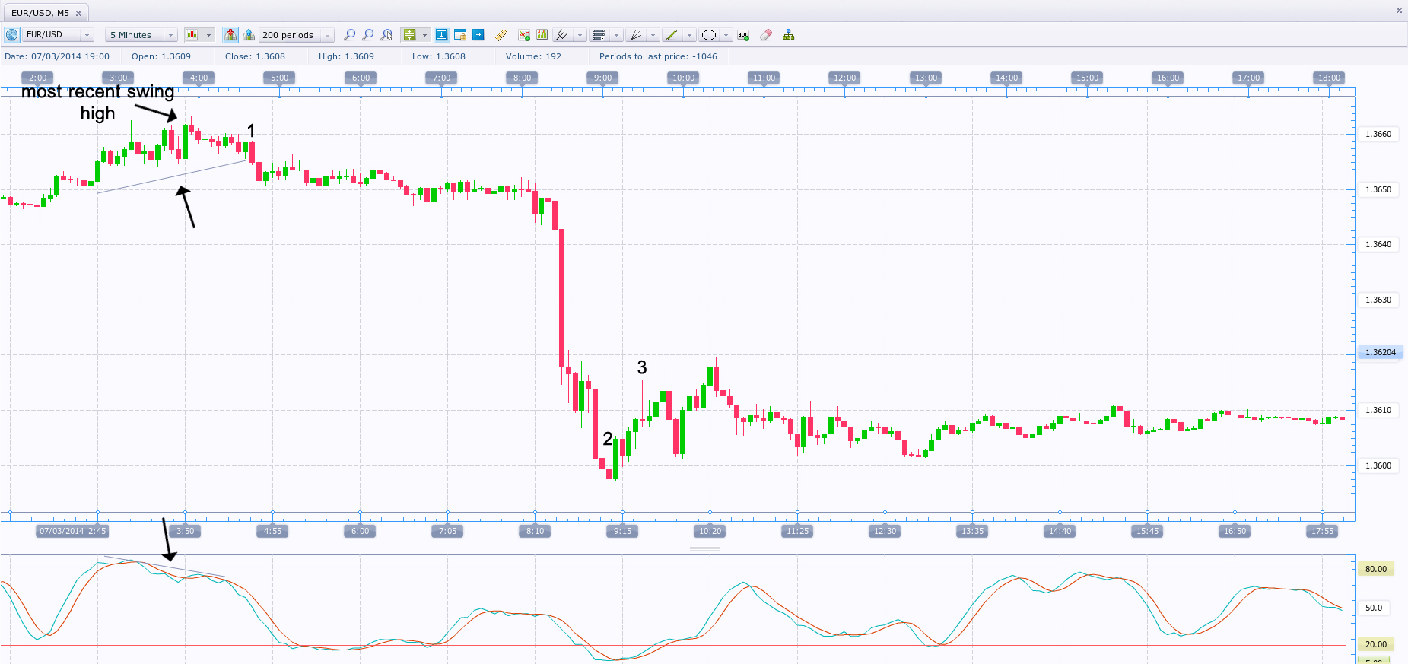
Task: Open the candlestick chart type dropdown arrow
Action: coord(208,35)
